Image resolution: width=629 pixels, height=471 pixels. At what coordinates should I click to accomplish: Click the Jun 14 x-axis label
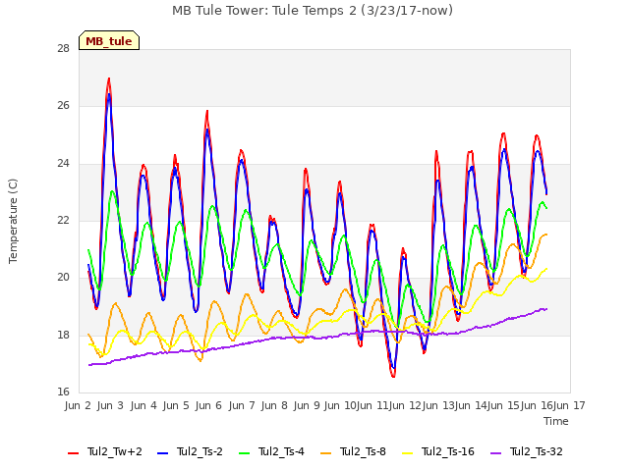pyautogui.click(x=471, y=405)
